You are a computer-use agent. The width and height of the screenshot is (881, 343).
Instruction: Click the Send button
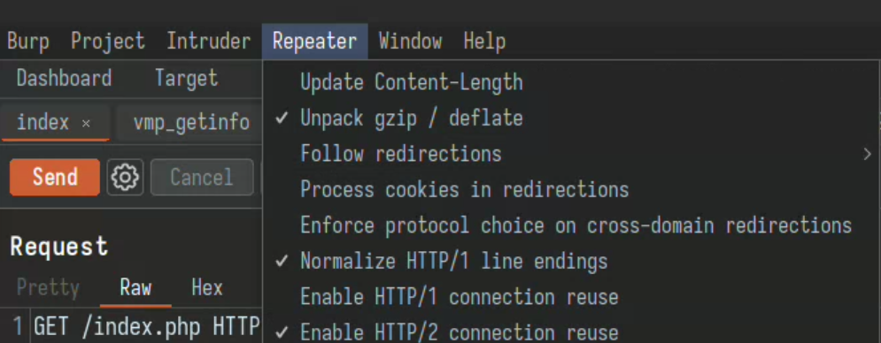coord(55,178)
